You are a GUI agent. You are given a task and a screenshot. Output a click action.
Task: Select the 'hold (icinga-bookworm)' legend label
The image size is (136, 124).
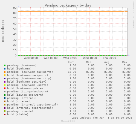(25, 95)
